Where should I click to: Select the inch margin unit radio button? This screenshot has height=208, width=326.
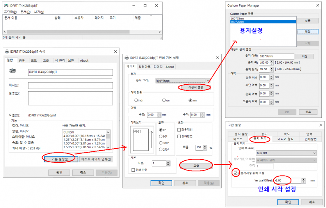[136, 100]
